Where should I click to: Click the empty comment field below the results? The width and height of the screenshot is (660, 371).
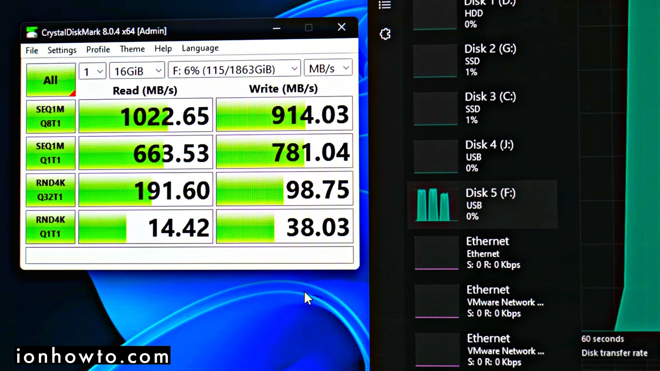click(x=189, y=255)
